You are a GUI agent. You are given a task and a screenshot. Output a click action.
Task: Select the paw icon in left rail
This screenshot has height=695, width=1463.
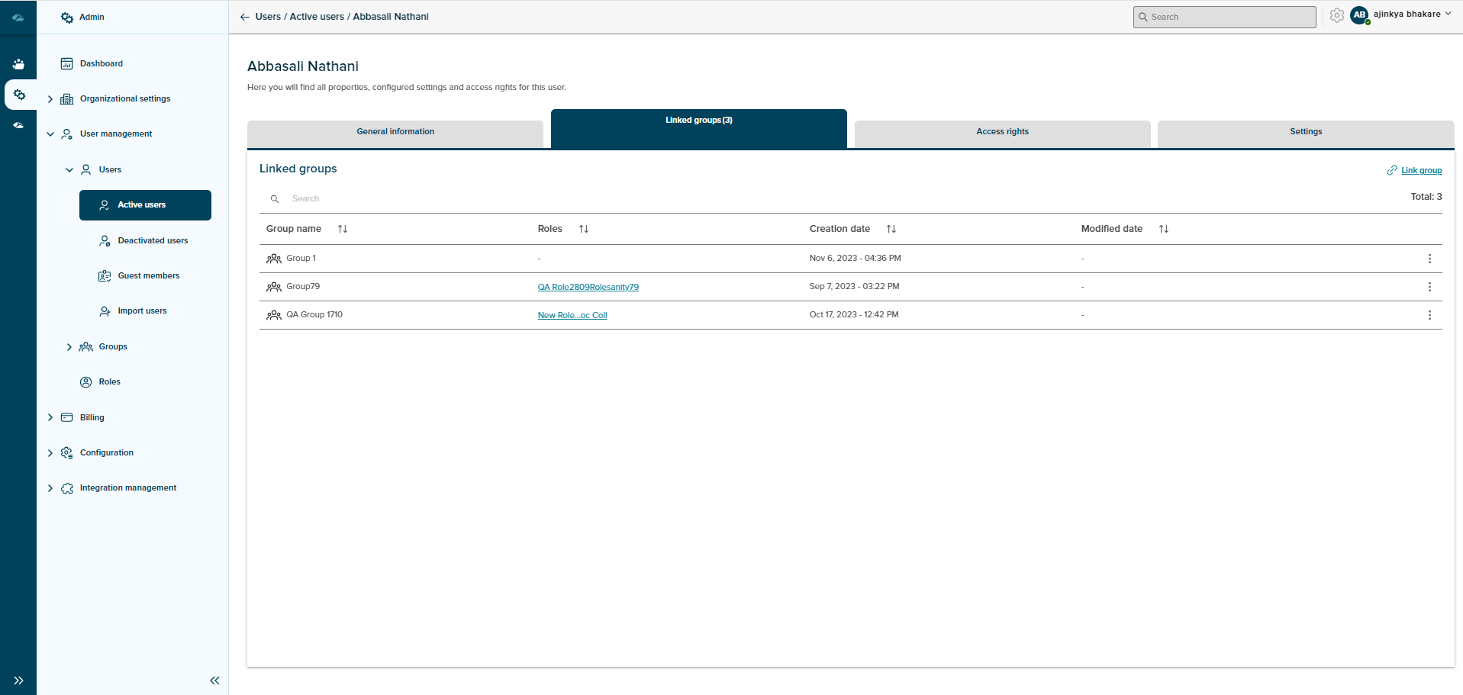(x=18, y=64)
